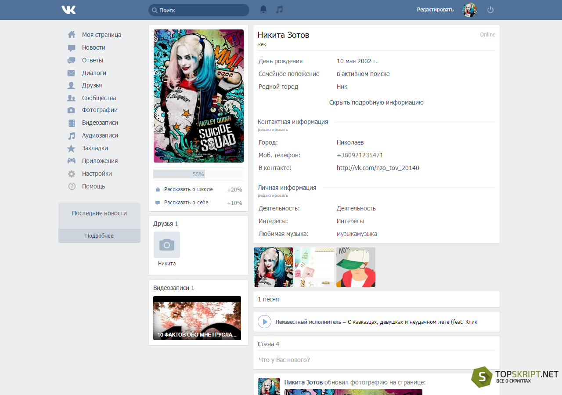Image resolution: width=562 pixels, height=395 pixels.
Task: Click в активном поиске status value
Action: tap(363, 74)
